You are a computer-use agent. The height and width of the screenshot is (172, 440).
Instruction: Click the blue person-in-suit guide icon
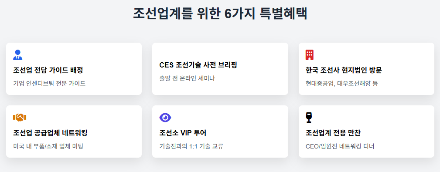(18, 55)
